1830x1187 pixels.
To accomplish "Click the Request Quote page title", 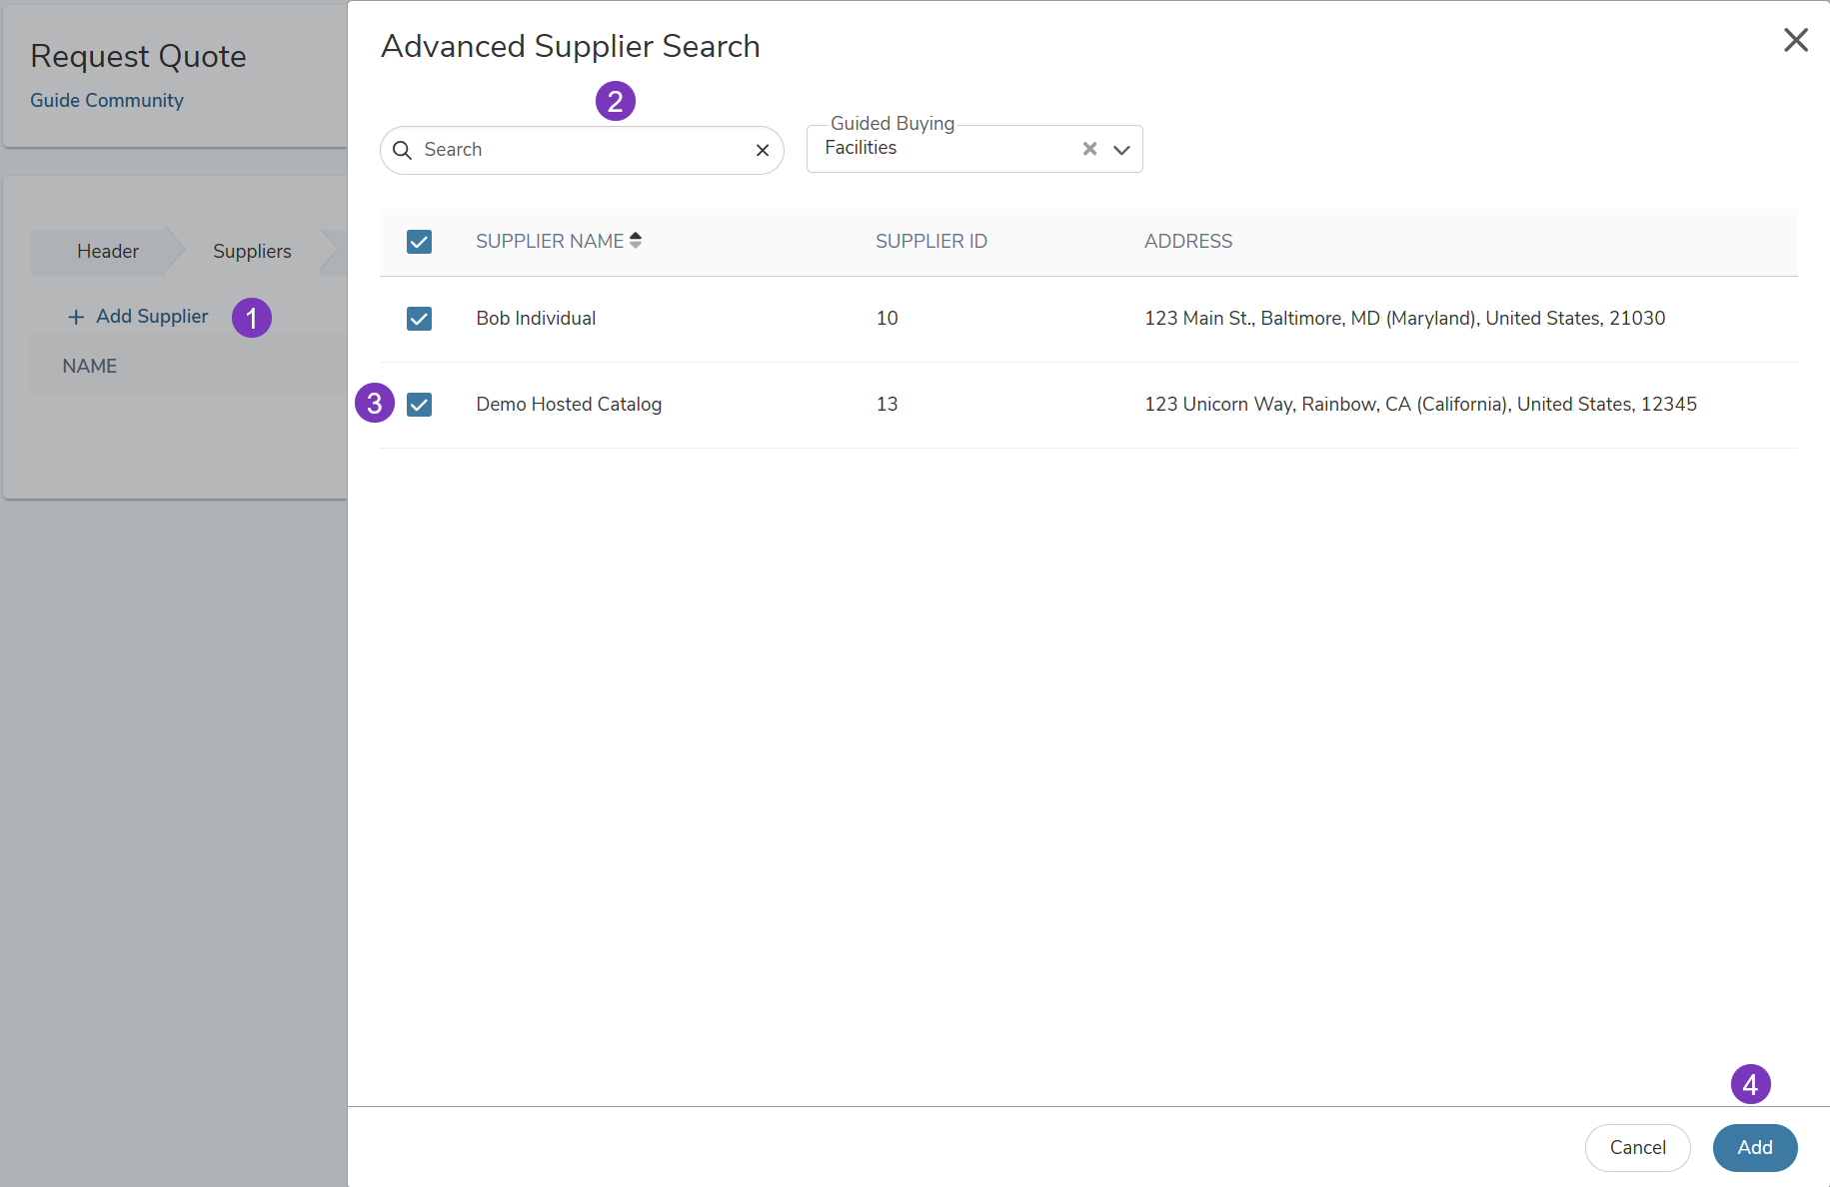I will coord(138,56).
